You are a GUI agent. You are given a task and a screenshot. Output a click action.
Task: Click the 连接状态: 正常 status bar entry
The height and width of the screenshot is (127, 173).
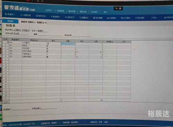pos(96,122)
